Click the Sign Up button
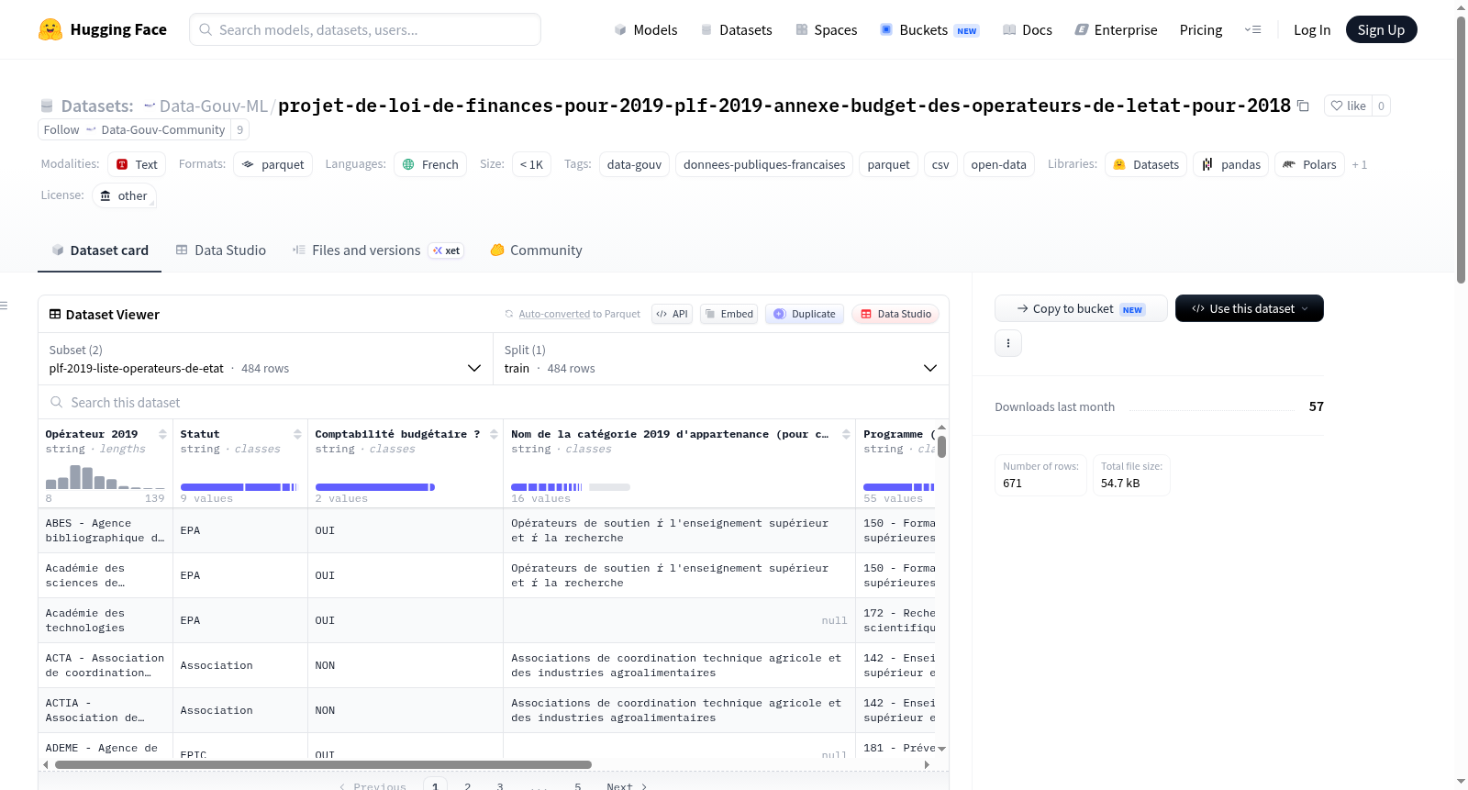This screenshot has width=1468, height=790. (x=1381, y=29)
